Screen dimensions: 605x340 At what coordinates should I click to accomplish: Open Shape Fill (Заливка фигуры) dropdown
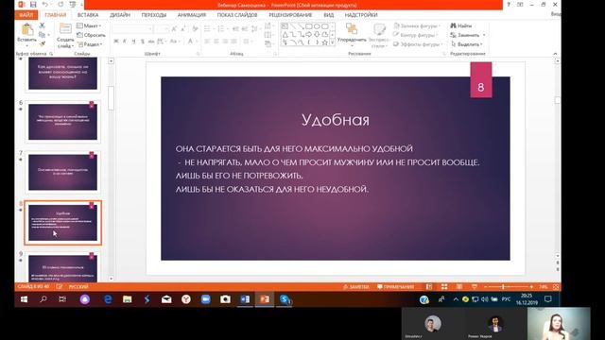click(417, 25)
